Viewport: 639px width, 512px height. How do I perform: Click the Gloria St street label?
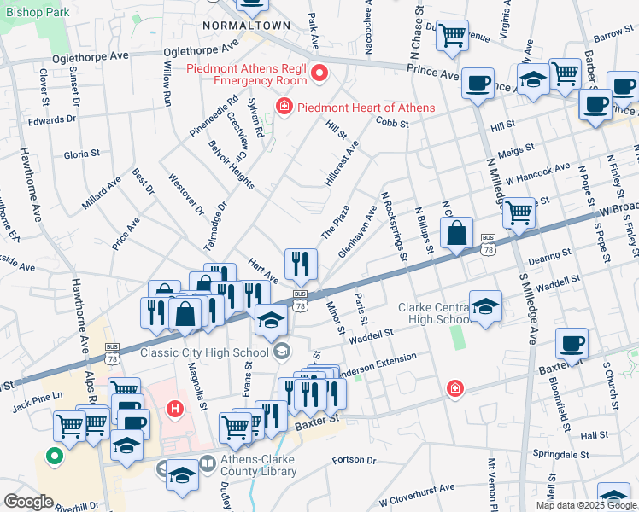point(81,154)
